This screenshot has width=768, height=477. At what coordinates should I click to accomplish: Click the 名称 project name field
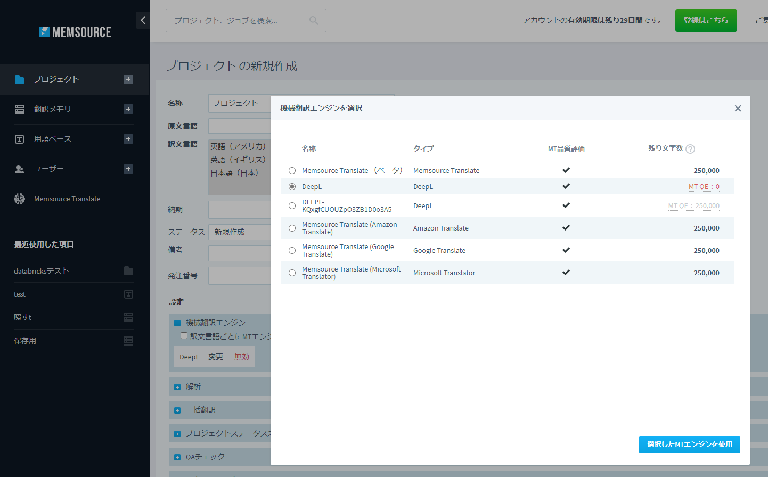(x=240, y=103)
